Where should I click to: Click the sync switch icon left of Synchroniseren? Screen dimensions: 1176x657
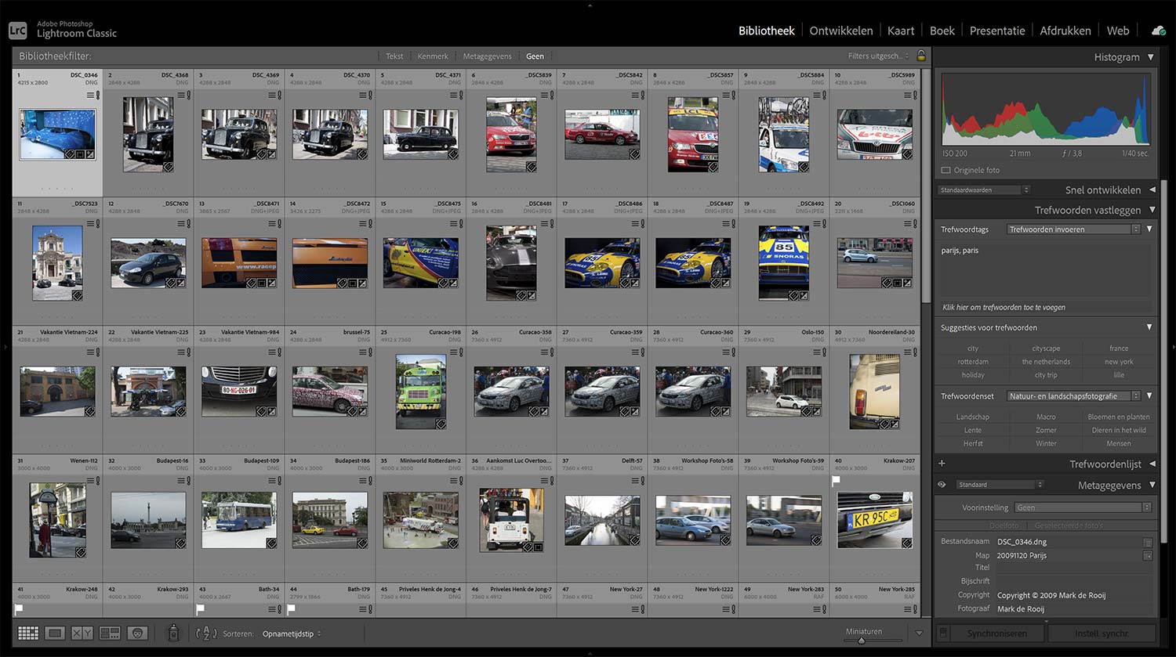(943, 633)
